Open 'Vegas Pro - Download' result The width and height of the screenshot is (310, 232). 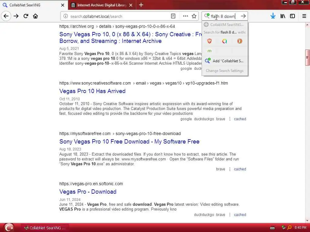coord(88,192)
